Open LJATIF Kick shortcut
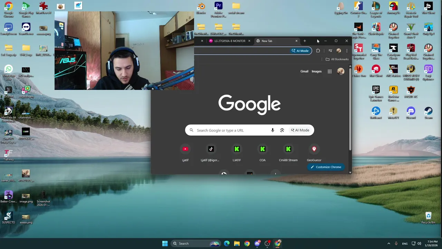Viewport: 442px width, 249px height. coord(237,153)
